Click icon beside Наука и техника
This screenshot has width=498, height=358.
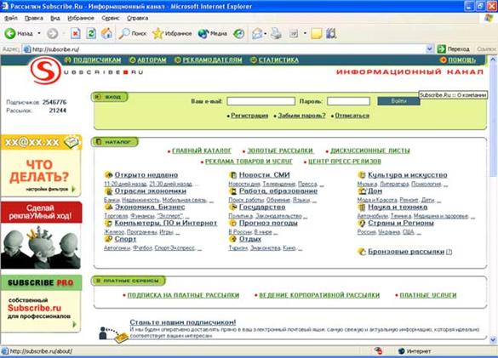[362, 207]
